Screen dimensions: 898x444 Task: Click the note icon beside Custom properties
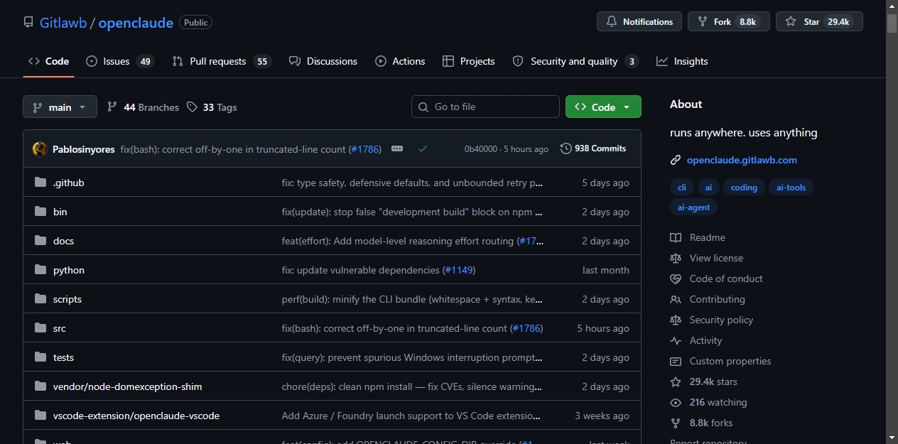[676, 361]
